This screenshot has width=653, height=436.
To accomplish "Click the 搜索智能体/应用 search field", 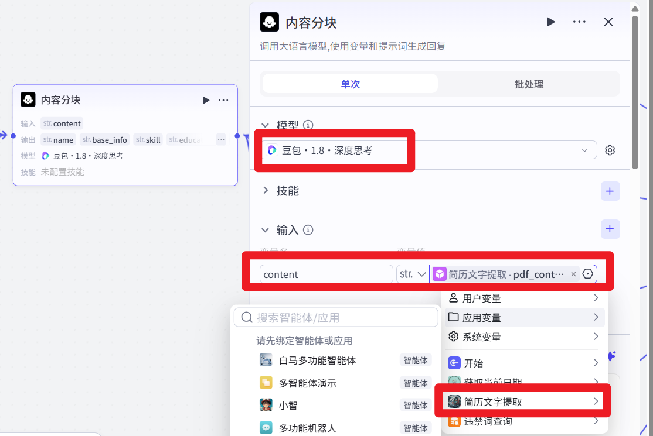I will (x=336, y=318).
